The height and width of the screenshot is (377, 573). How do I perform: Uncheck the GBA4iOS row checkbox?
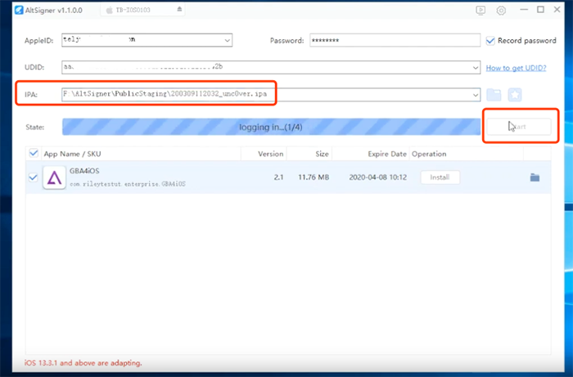click(x=34, y=177)
